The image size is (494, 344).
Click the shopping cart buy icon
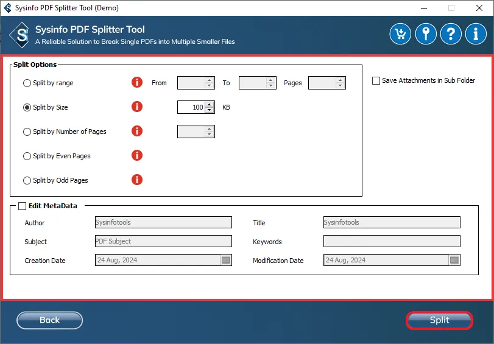(x=400, y=34)
